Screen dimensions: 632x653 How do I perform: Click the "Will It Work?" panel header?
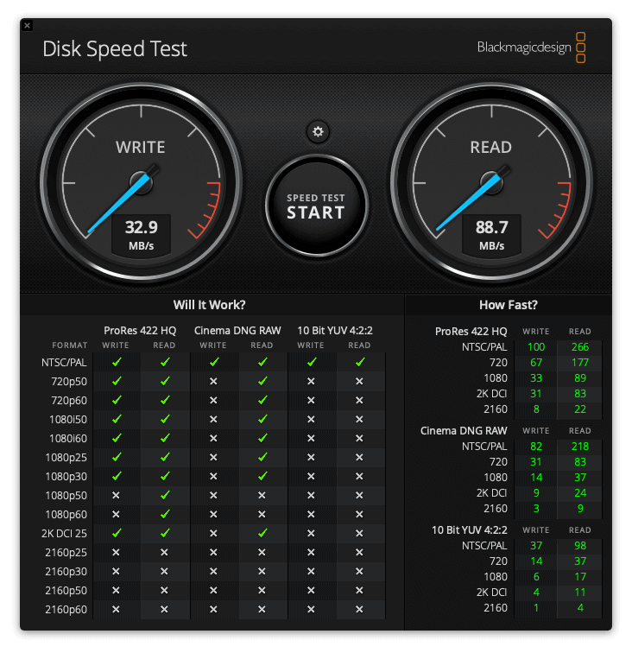coord(209,305)
